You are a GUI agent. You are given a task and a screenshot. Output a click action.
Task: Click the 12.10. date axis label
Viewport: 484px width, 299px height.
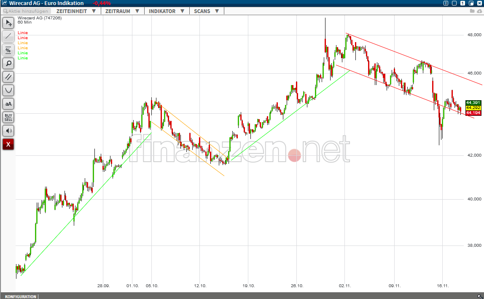(x=200, y=286)
